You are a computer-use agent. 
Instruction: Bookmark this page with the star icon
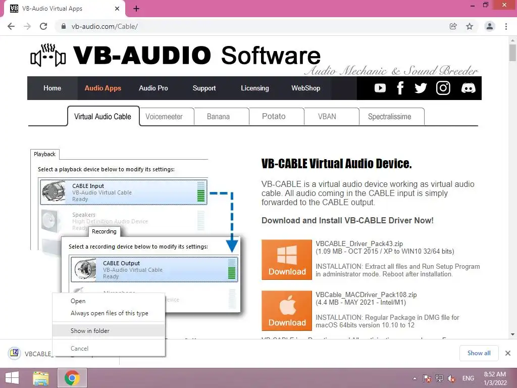click(470, 26)
